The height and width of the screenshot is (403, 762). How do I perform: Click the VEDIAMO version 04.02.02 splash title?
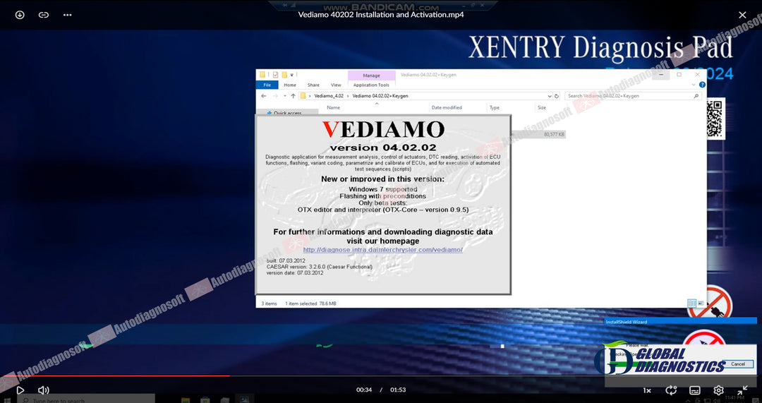coord(383,136)
